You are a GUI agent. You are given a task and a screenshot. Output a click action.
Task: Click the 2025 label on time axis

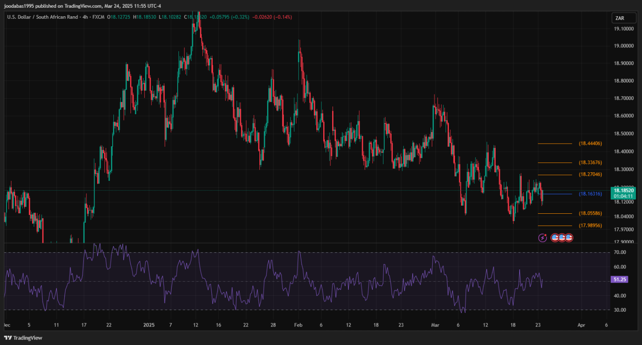tap(147, 325)
